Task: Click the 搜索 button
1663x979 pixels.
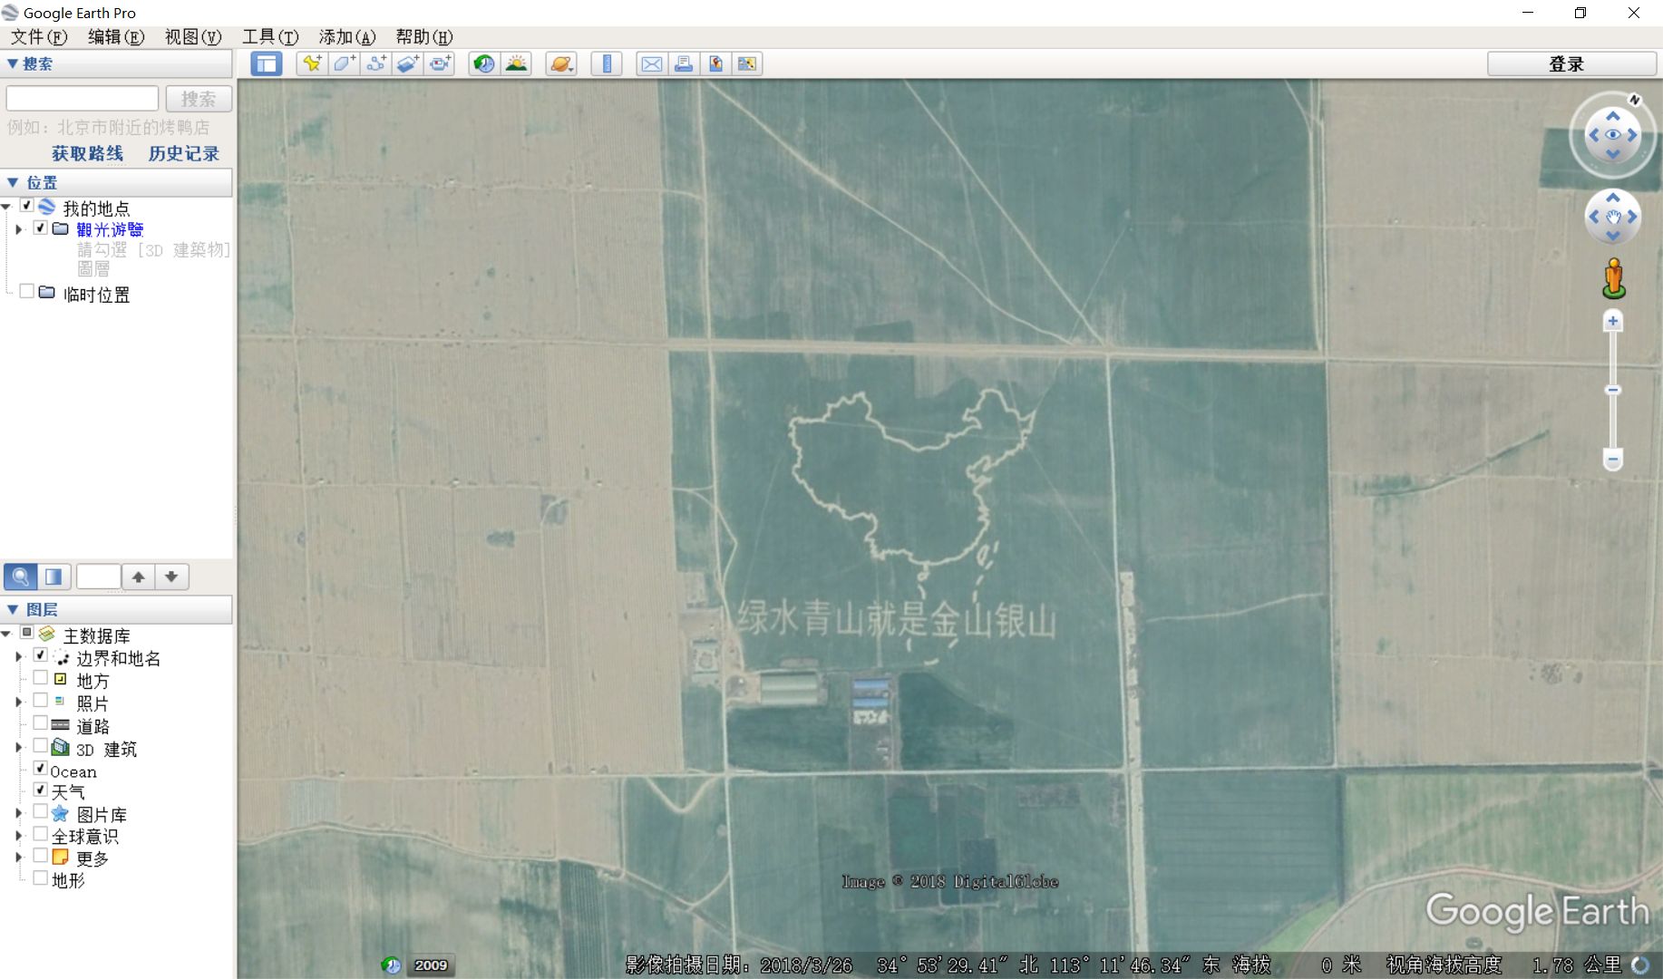Action: click(x=199, y=99)
